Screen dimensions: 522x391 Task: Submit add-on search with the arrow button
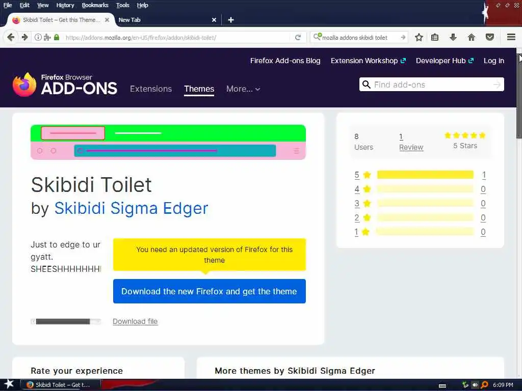tap(497, 85)
